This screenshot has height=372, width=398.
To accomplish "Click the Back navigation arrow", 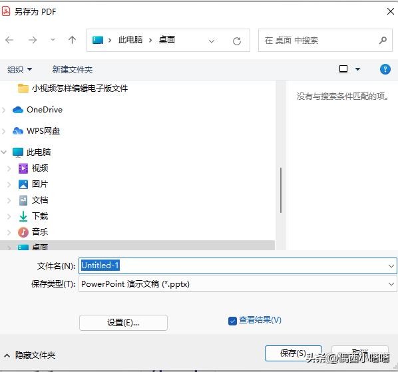I will 9,40.
